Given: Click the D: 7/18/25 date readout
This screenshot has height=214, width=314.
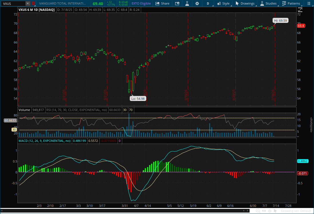Looking at the screenshot, I should coord(64,10).
